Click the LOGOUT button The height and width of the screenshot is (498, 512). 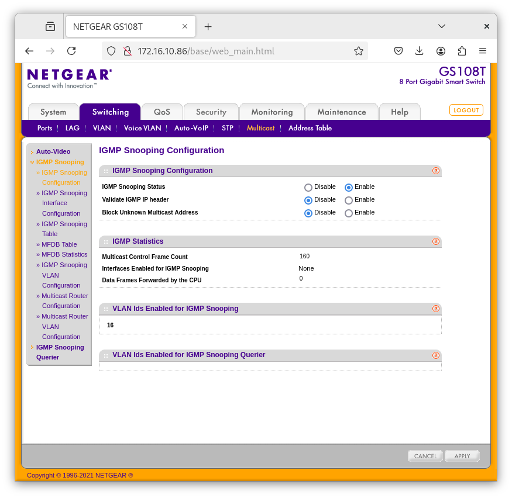466,110
